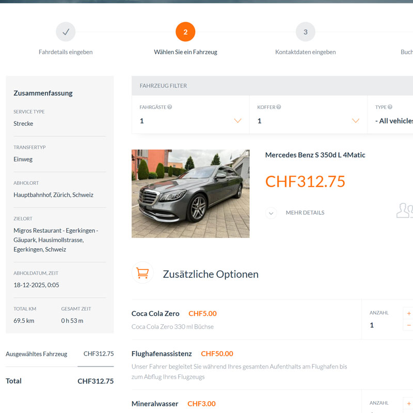Viewport: 413px width, 413px height.
Task: Open the Fahrgäste help tooltip icon
Action: tap(170, 107)
